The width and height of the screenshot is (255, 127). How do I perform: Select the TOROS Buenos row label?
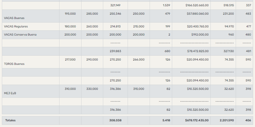[x=14, y=64]
